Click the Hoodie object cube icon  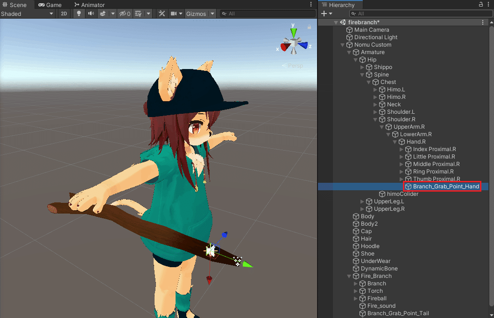356,246
